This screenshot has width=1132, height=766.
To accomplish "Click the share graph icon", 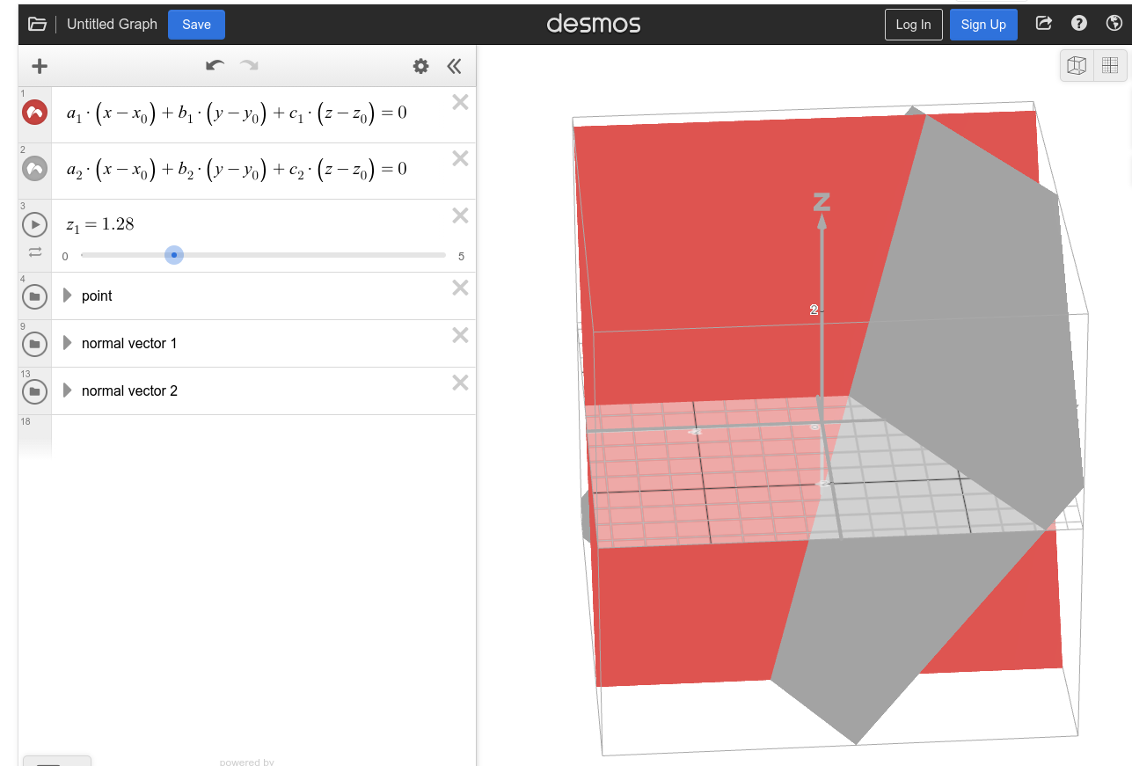I will pos(1044,24).
